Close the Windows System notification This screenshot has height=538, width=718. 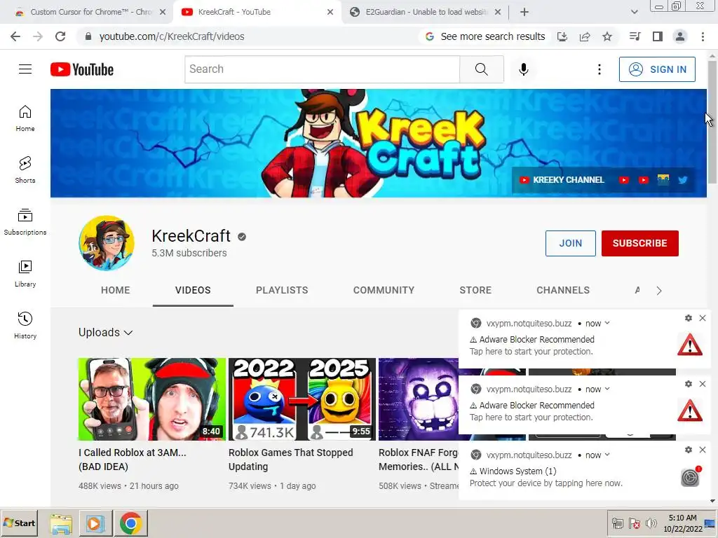click(x=703, y=450)
